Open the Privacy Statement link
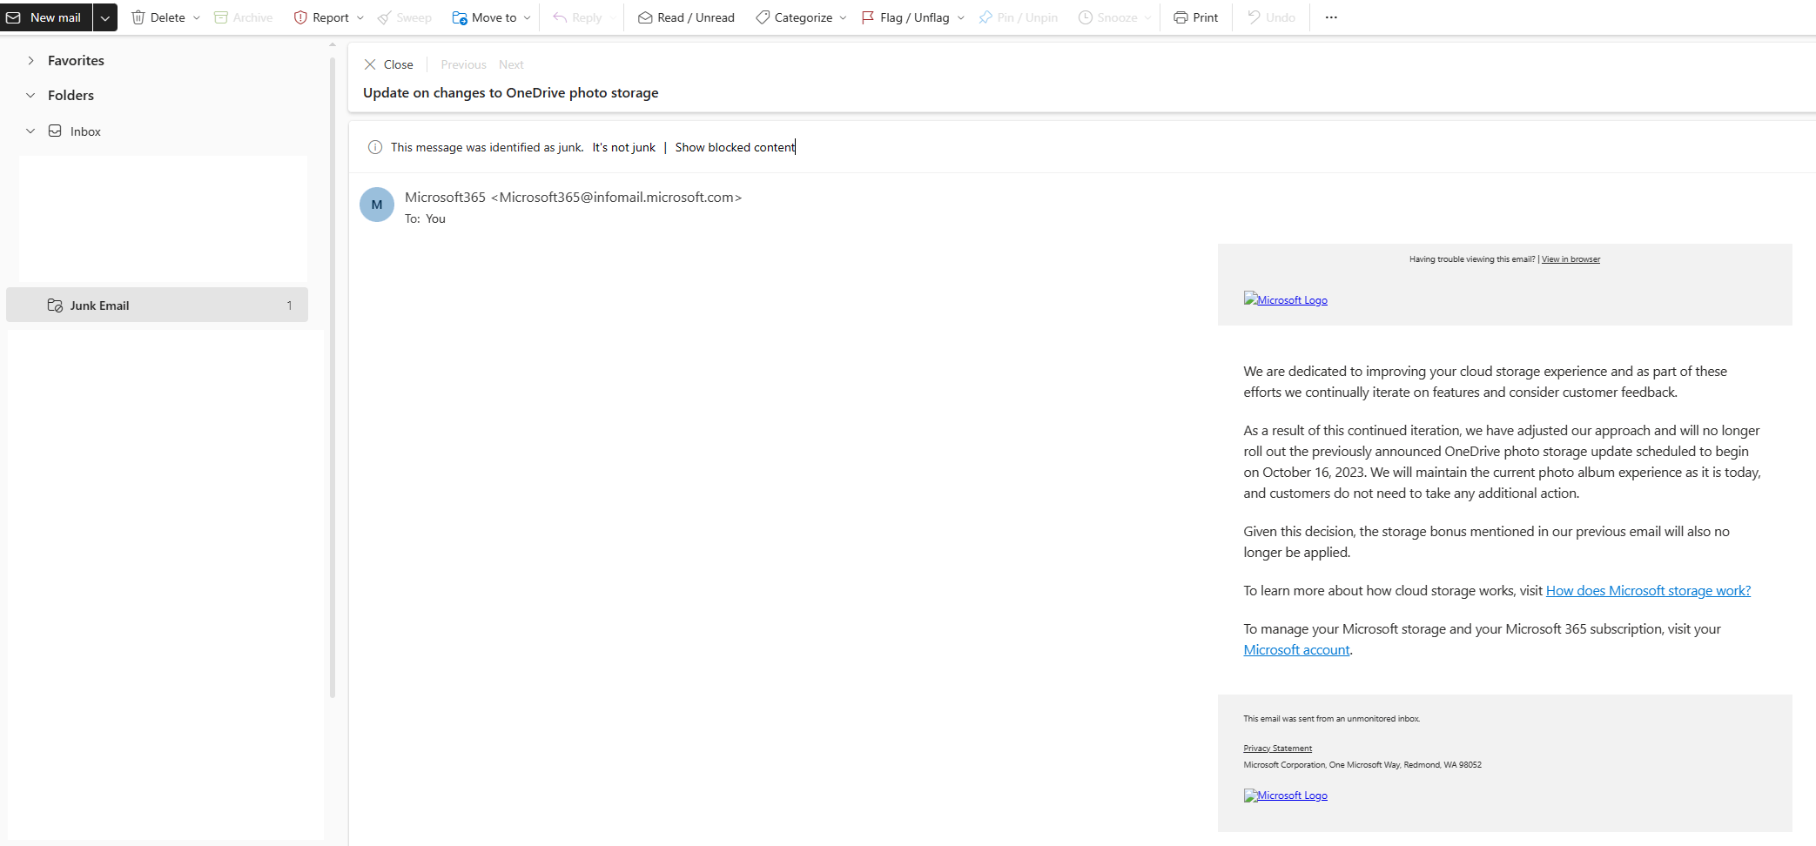 click(1277, 749)
